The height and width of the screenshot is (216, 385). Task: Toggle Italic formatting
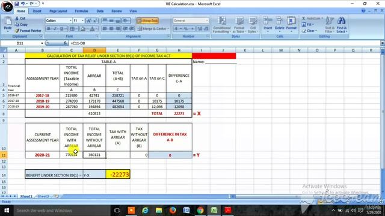tap(55, 29)
